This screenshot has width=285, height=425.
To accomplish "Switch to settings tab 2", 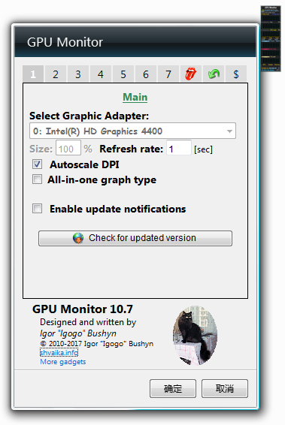I will [x=56, y=74].
